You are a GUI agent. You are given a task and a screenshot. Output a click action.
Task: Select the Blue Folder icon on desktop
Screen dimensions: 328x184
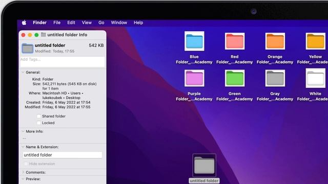pos(194,41)
